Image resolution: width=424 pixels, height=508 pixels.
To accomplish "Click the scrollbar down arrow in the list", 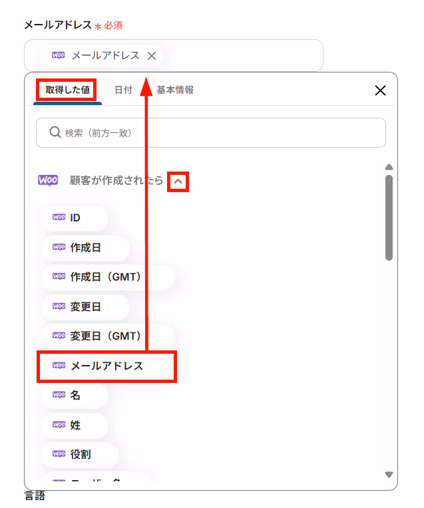I will pyautogui.click(x=389, y=475).
